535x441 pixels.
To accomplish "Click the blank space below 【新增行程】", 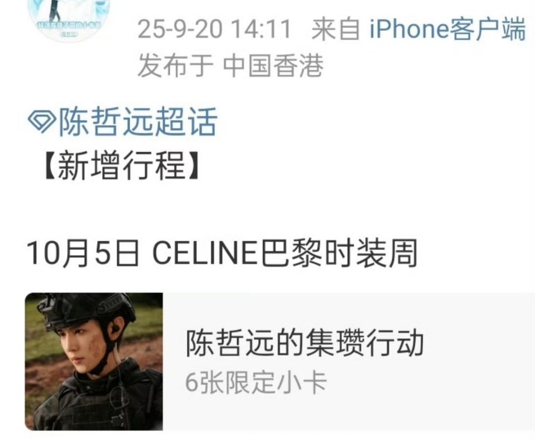I will tap(267, 209).
